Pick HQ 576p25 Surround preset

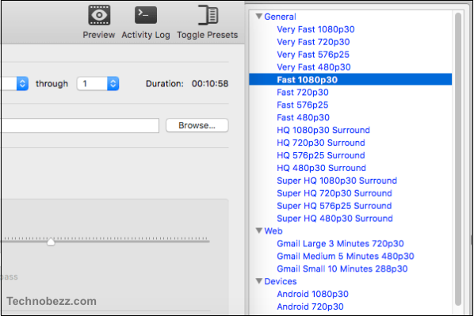click(321, 155)
